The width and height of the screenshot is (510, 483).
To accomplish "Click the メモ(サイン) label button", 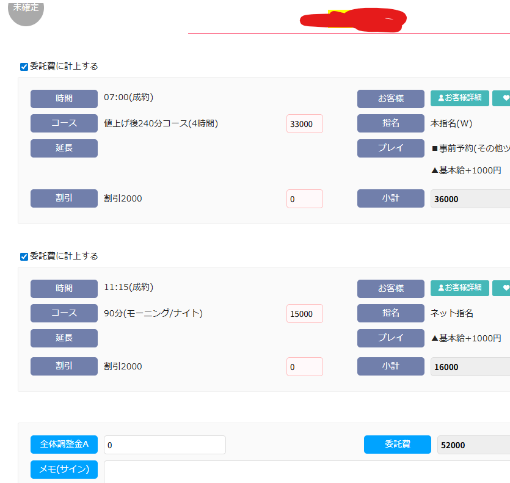I will coord(64,470).
